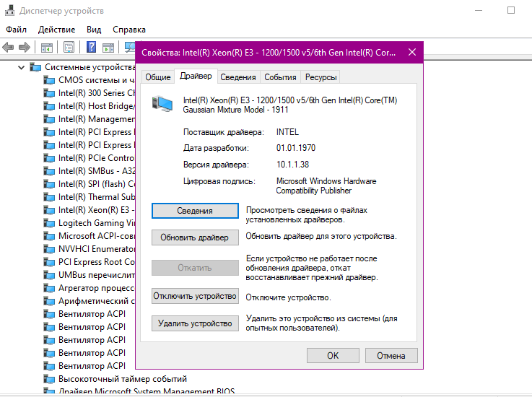The height and width of the screenshot is (397, 532).
Task: Click the Отмена button
Action: coord(391,356)
